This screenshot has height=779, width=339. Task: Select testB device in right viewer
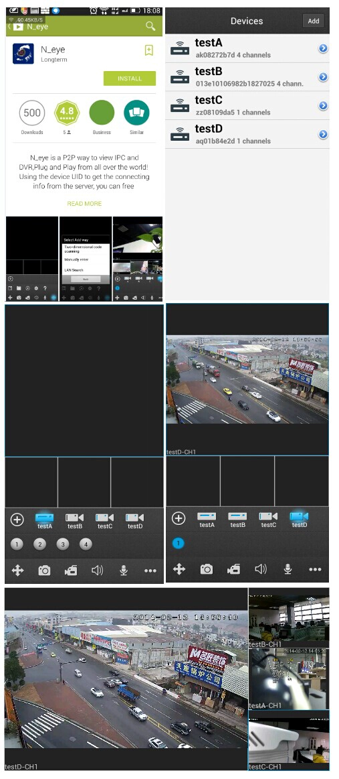pyautogui.click(x=237, y=520)
